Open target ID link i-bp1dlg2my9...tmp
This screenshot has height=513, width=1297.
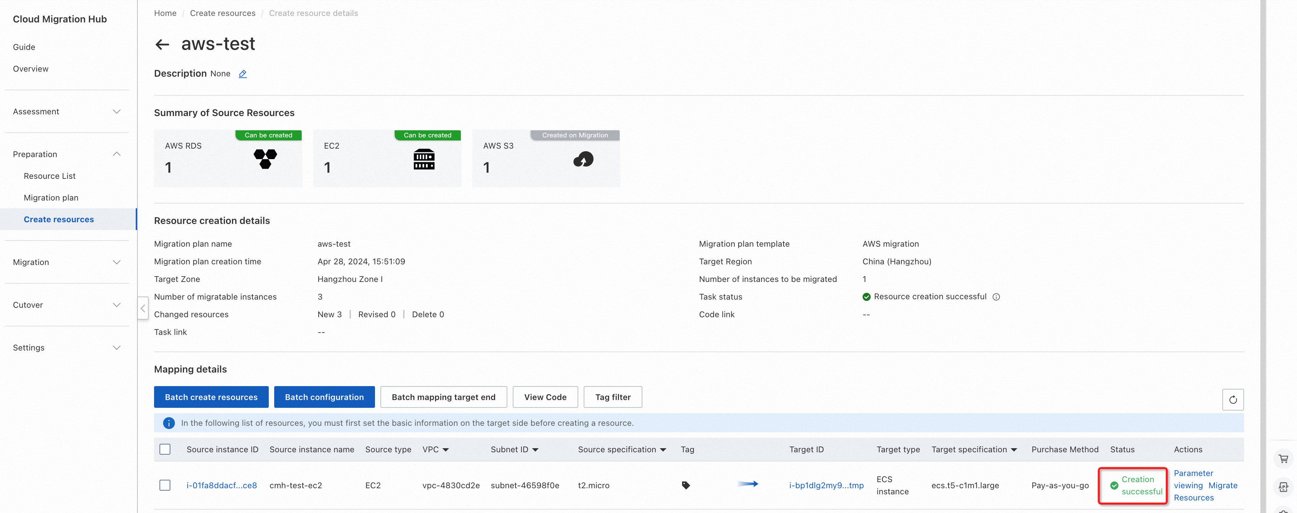[x=826, y=485]
